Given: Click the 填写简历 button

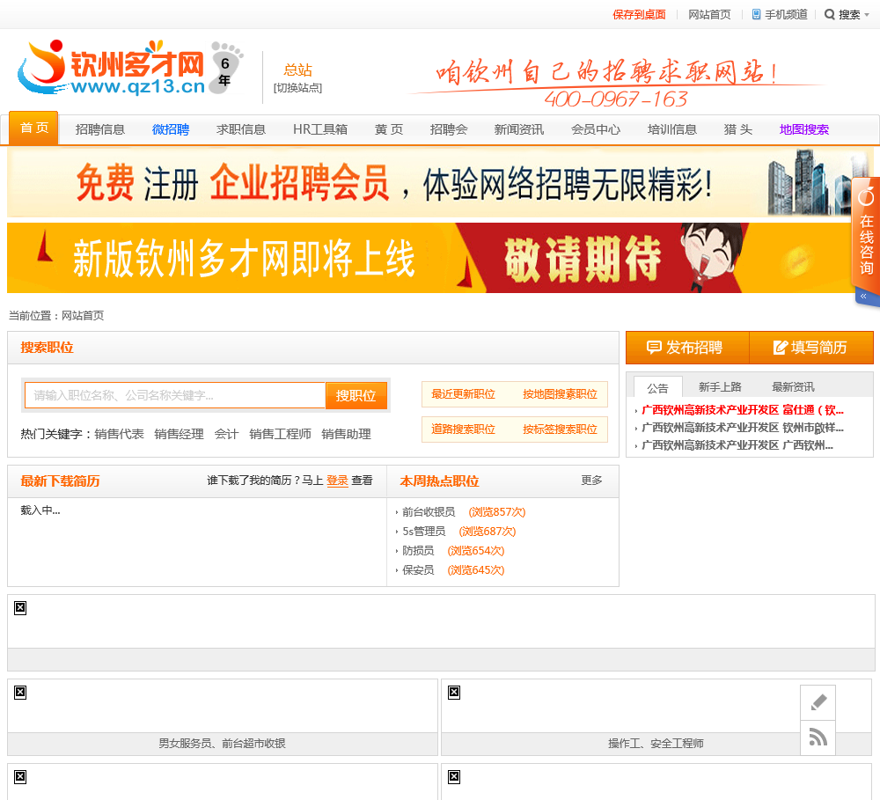Looking at the screenshot, I should point(811,348).
